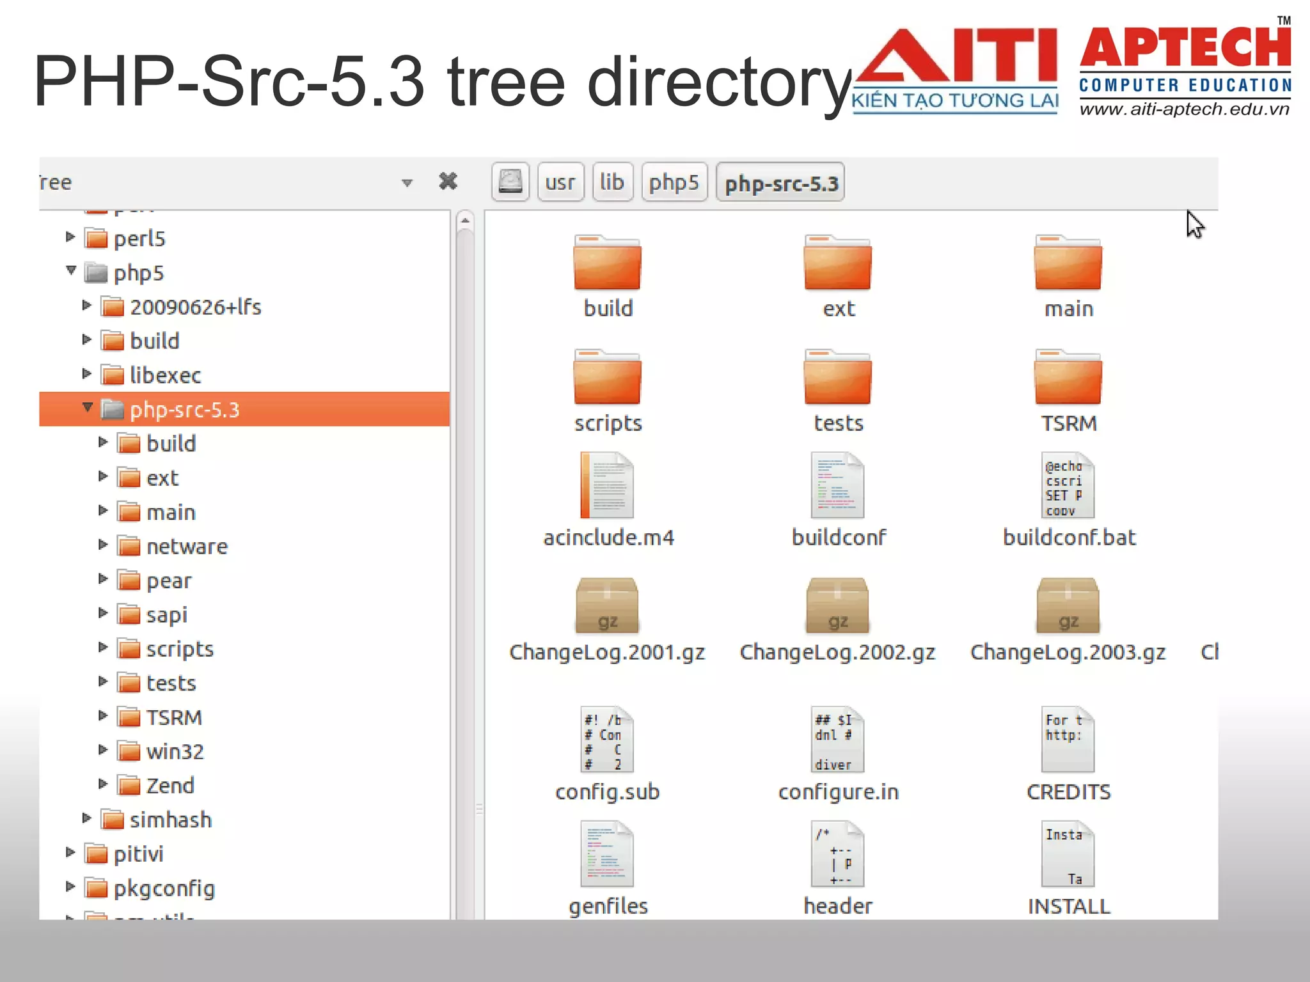
Task: Expand the simhash tree node
Action: click(x=87, y=818)
